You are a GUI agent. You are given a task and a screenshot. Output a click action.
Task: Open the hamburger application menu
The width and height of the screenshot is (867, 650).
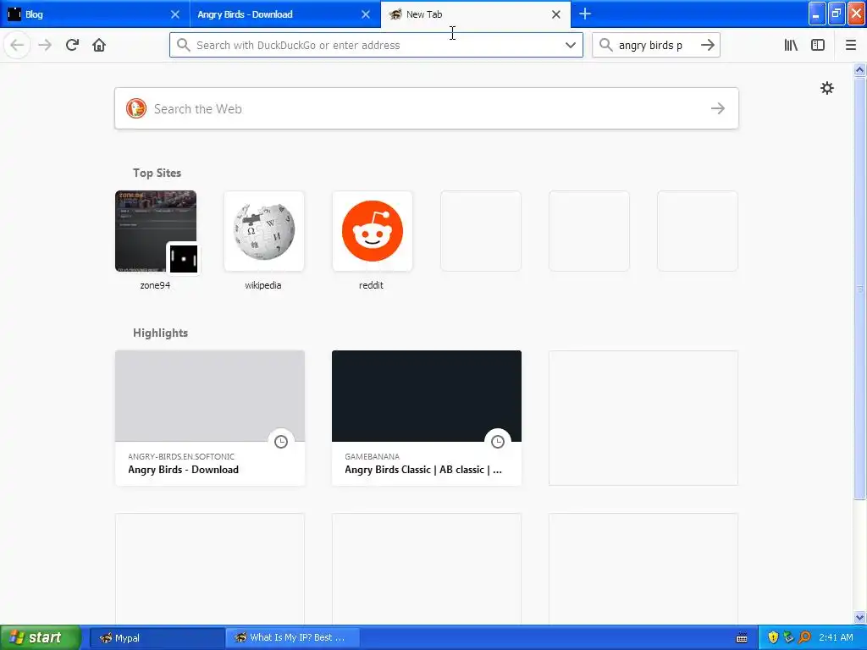pos(851,45)
